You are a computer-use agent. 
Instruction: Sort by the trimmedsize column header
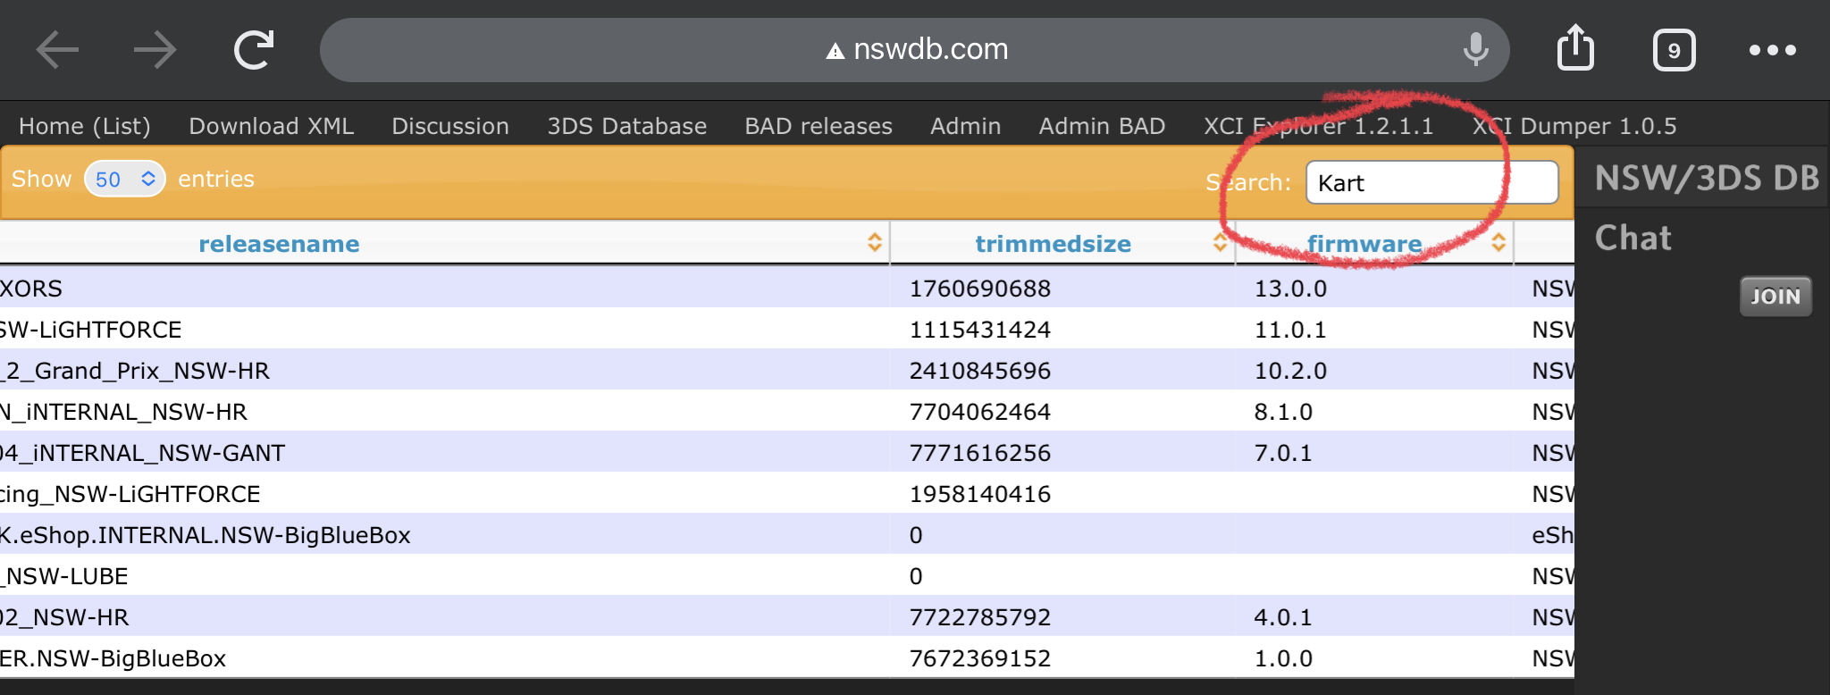tap(1053, 244)
